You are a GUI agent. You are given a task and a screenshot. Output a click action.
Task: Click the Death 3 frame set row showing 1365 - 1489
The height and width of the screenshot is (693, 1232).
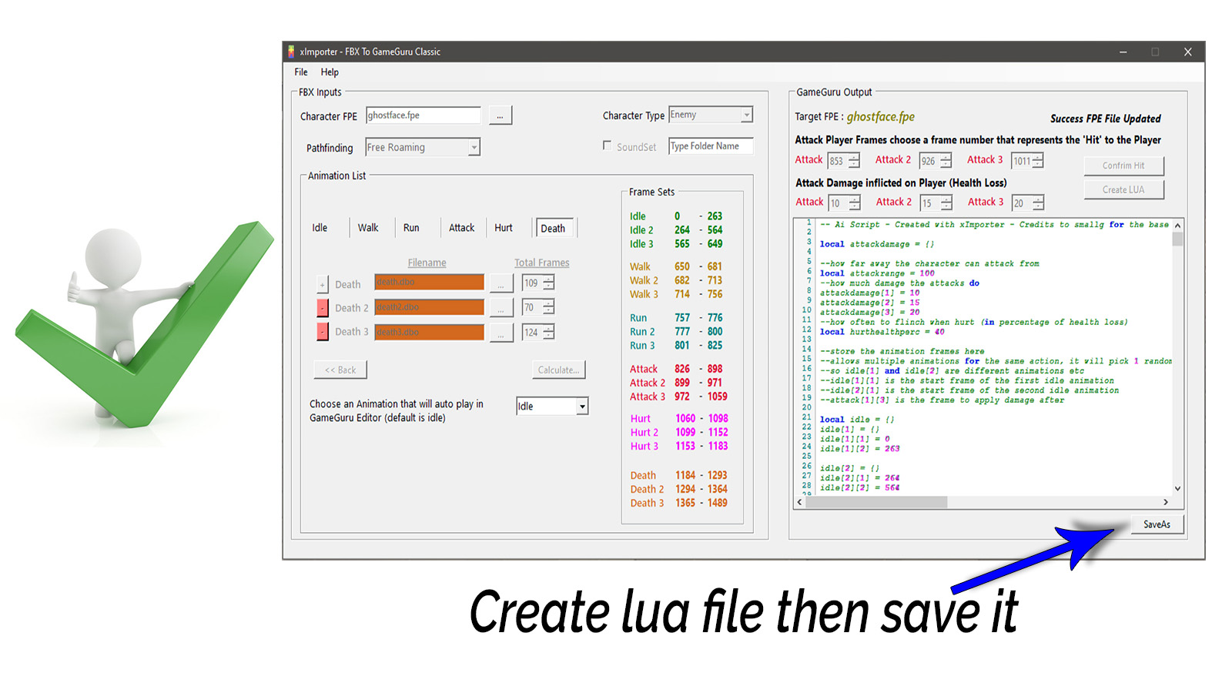click(678, 503)
